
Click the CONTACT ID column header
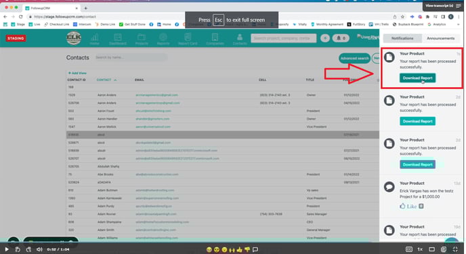[x=77, y=80]
